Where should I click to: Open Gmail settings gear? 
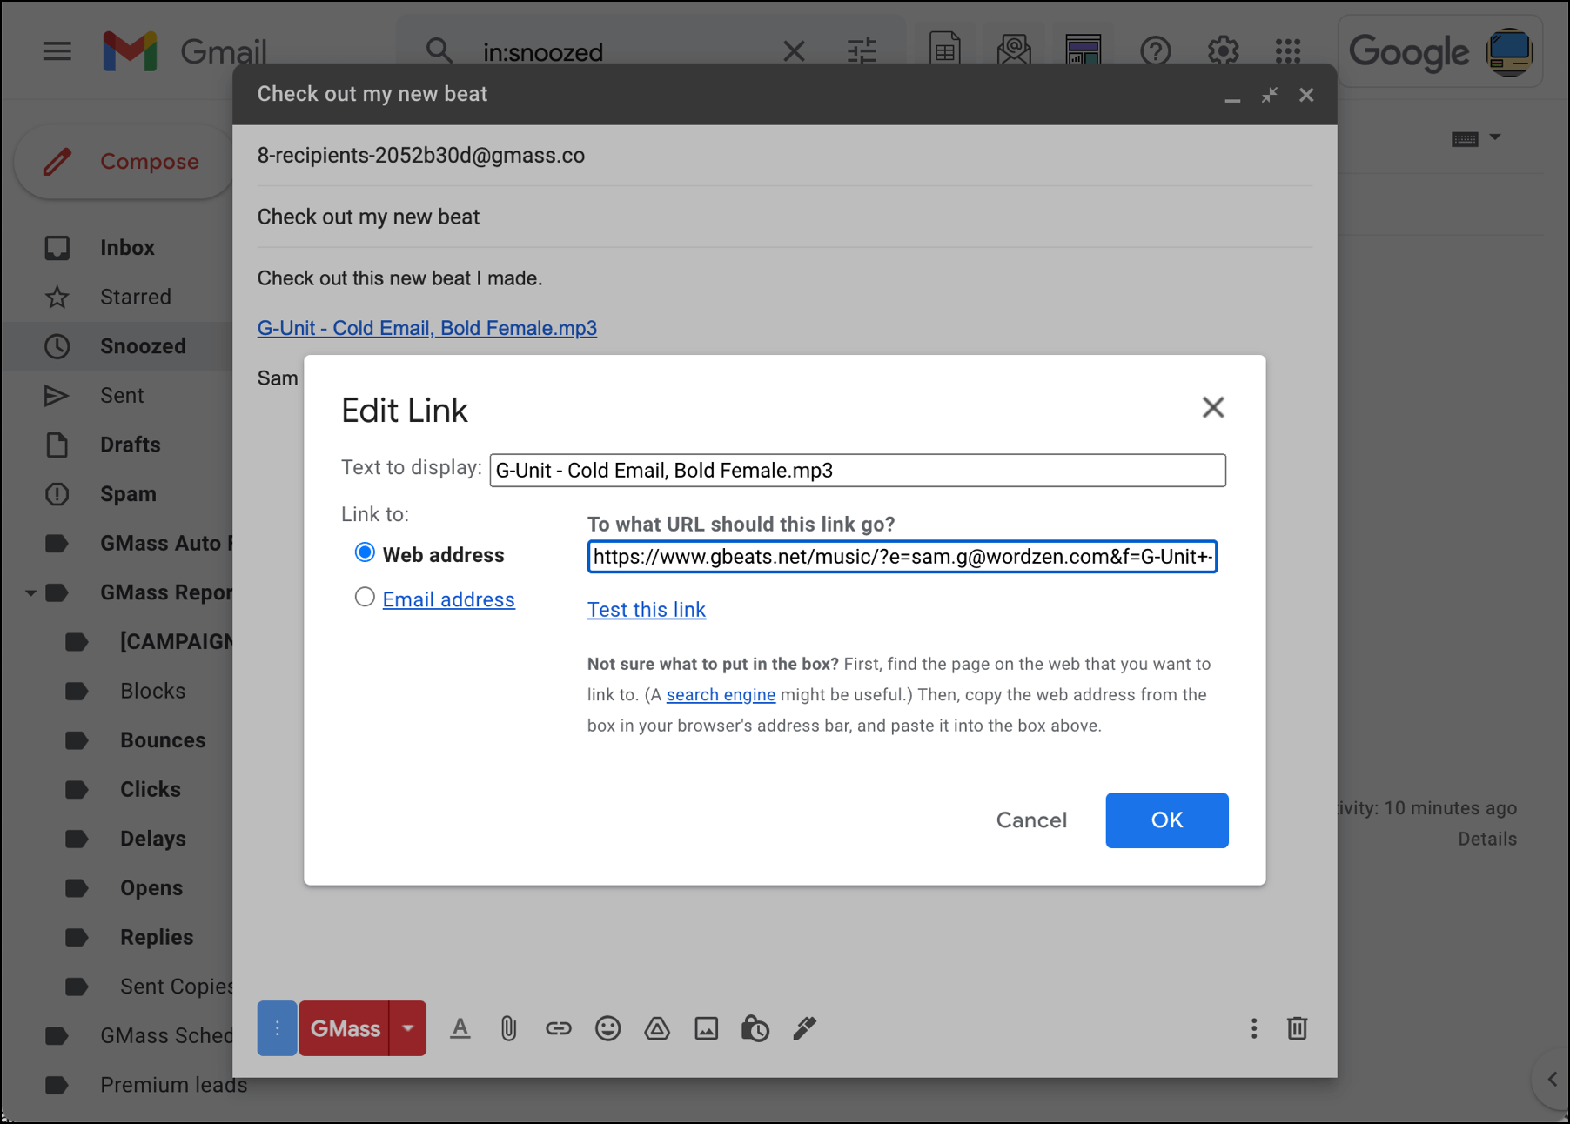tap(1223, 50)
